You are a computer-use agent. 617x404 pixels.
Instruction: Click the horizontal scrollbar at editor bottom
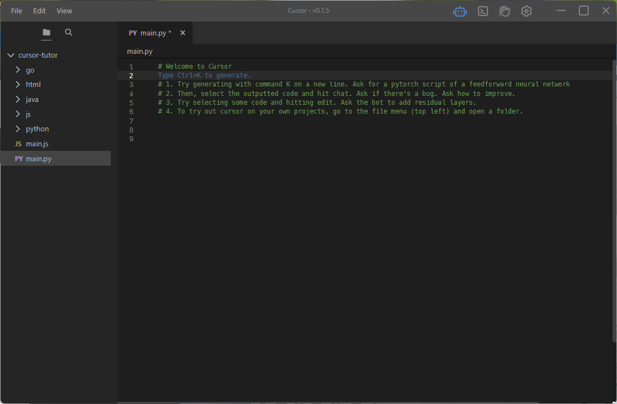327,402
